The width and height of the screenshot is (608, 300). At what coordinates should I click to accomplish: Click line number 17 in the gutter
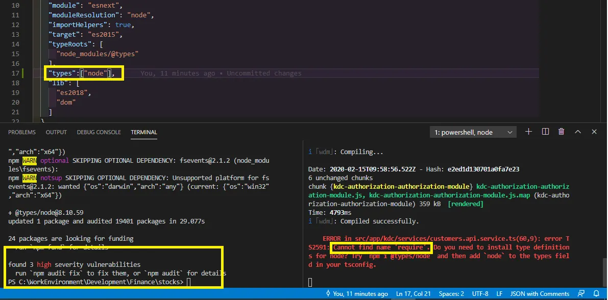[15, 73]
